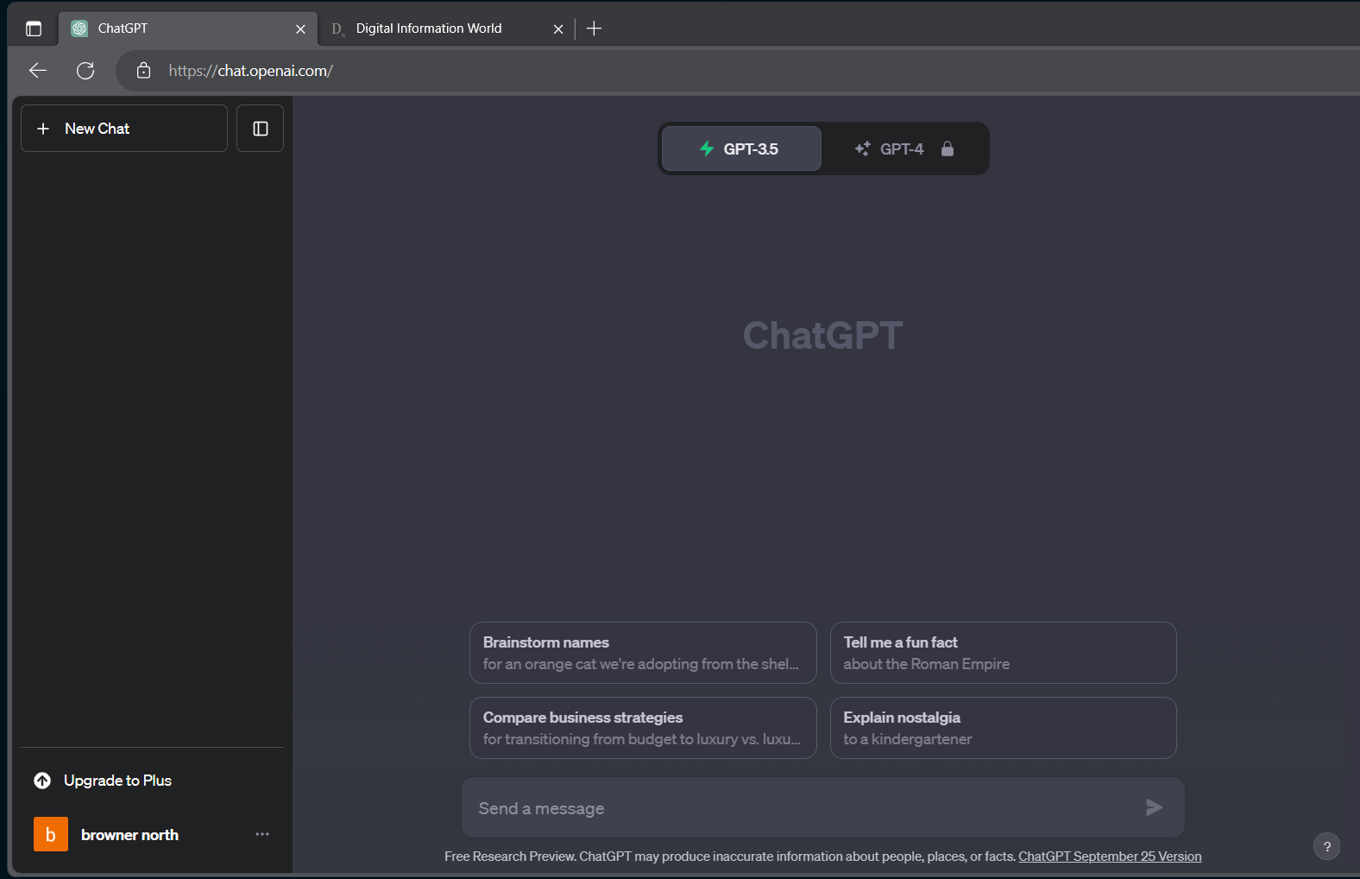
Task: Choose the Tell me a fun fact suggestion
Action: click(1004, 653)
